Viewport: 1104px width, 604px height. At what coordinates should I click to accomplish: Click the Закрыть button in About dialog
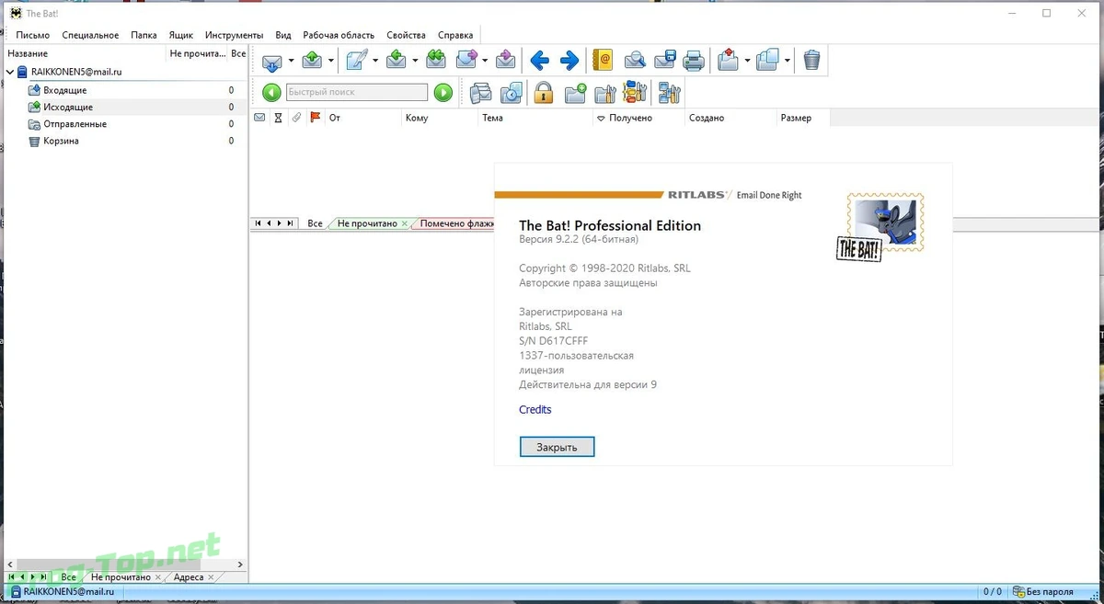pyautogui.click(x=557, y=447)
